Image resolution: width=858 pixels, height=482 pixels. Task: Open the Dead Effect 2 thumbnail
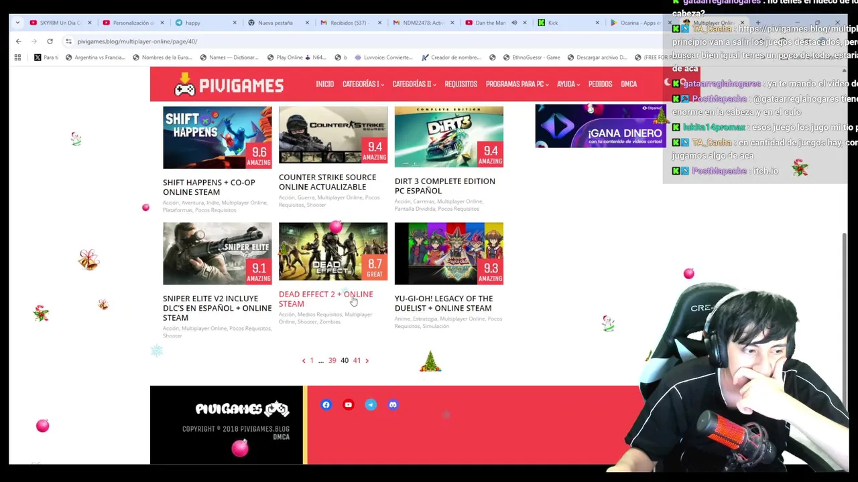[333, 252]
